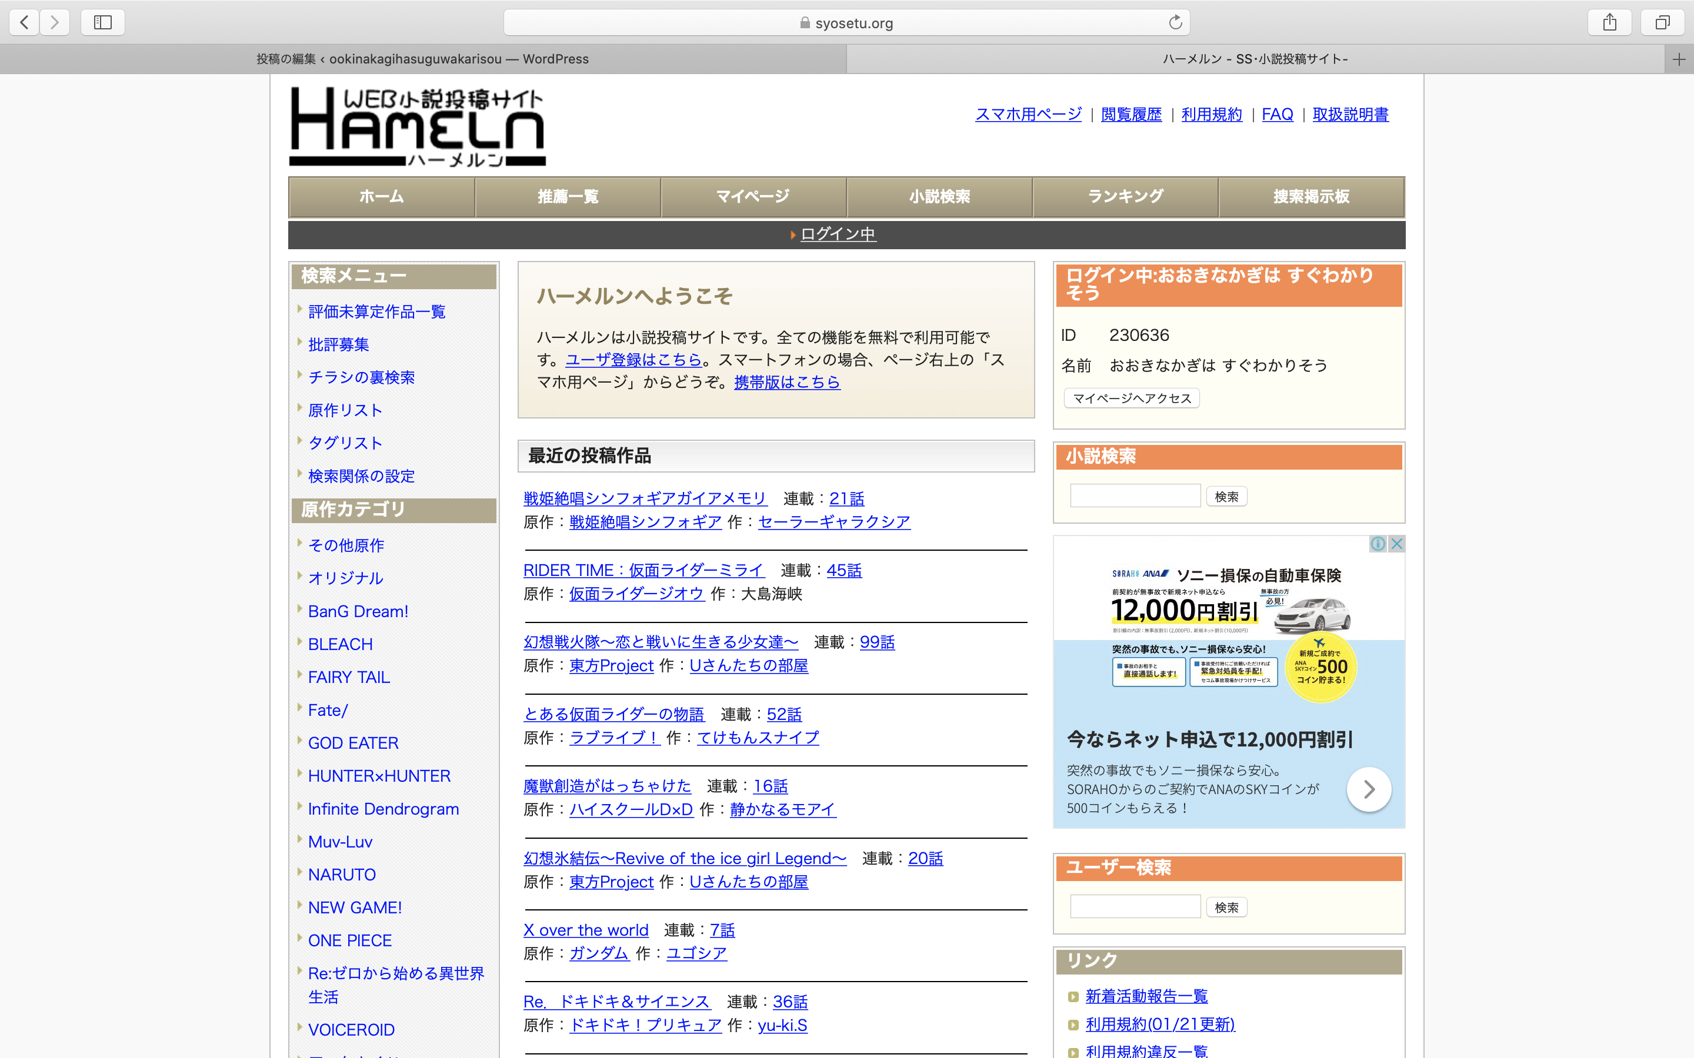Open the ランキング nav menu
This screenshot has width=1694, height=1058.
tap(1125, 197)
